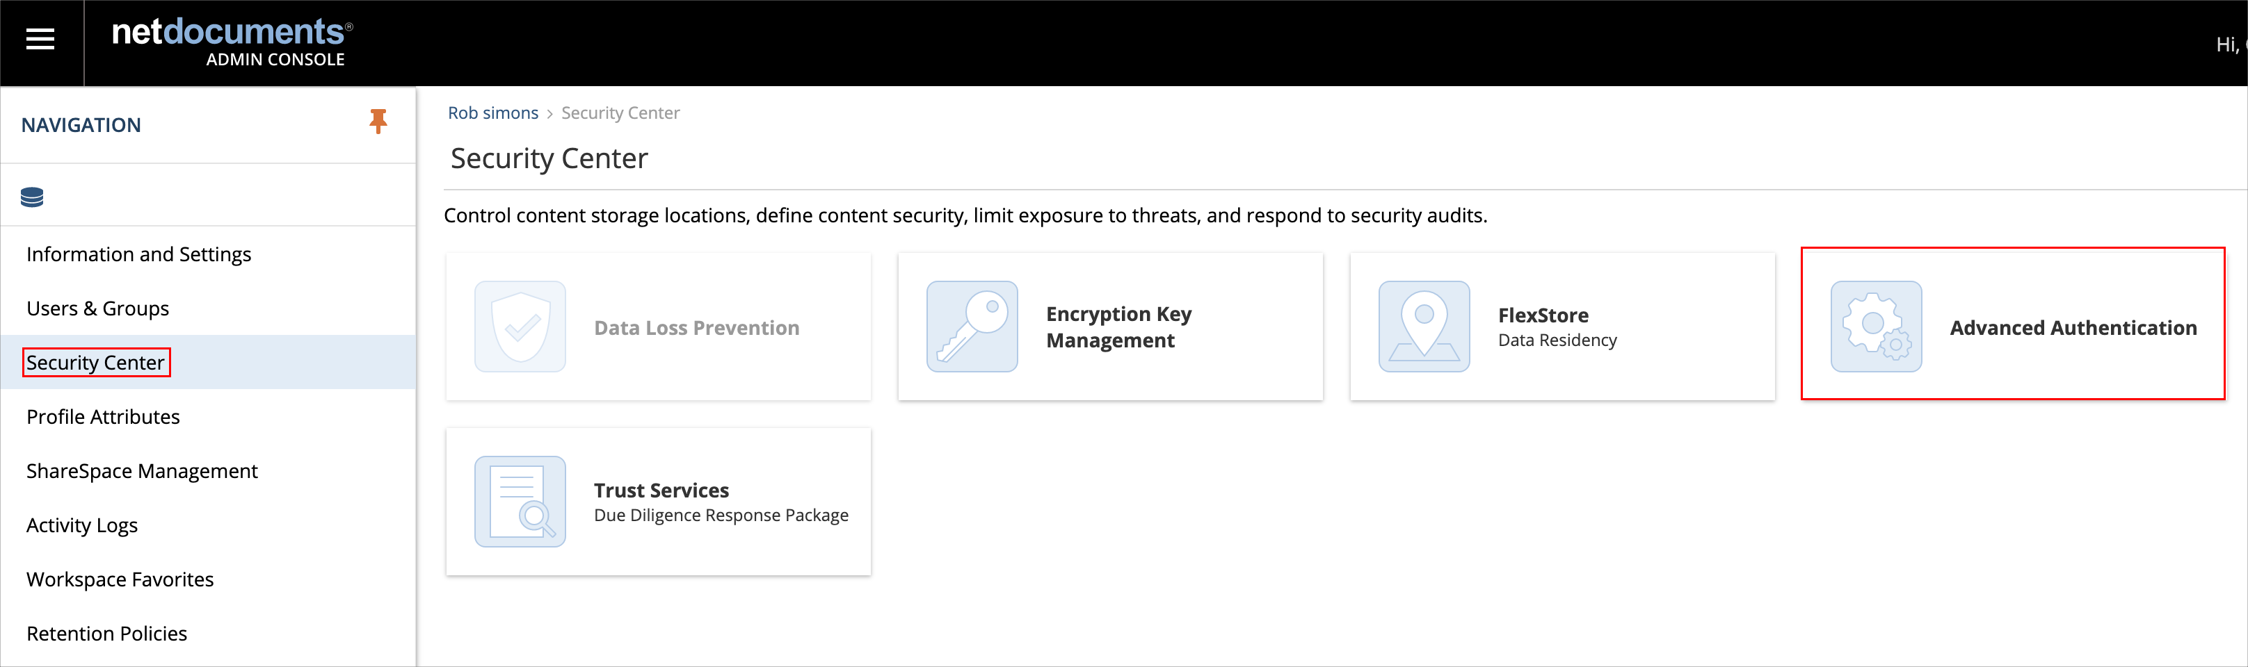Screen dimensions: 2248x667
Task: Click the database stack icon
Action: point(32,197)
